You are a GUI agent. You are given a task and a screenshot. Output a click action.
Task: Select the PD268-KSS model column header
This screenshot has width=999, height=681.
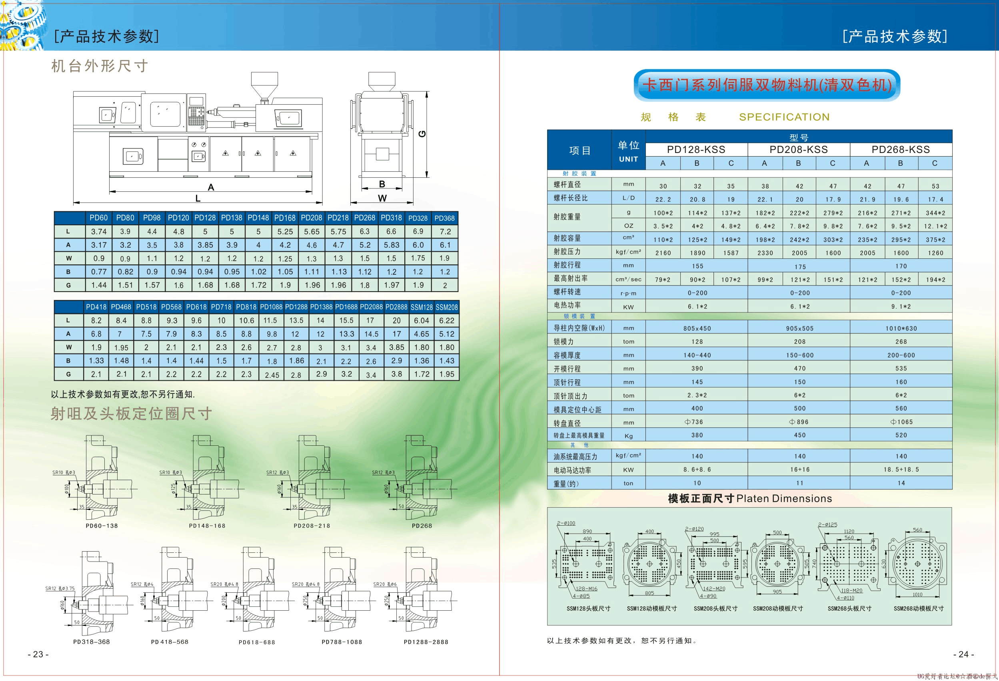(x=901, y=149)
